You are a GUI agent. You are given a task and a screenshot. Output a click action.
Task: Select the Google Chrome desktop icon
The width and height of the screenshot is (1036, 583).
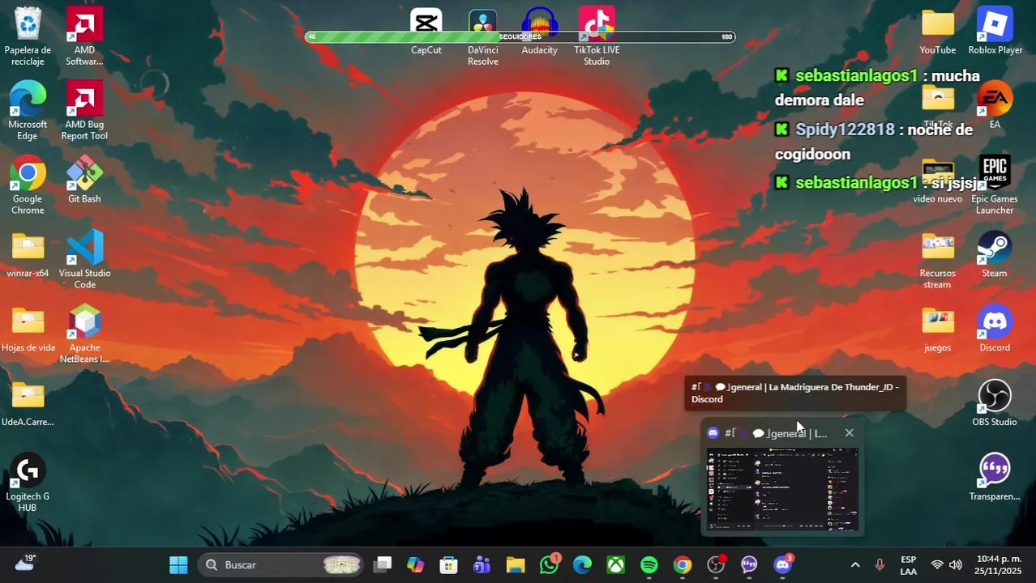click(28, 186)
